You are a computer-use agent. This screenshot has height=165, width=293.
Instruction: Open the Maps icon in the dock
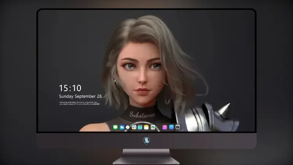tap(134, 127)
